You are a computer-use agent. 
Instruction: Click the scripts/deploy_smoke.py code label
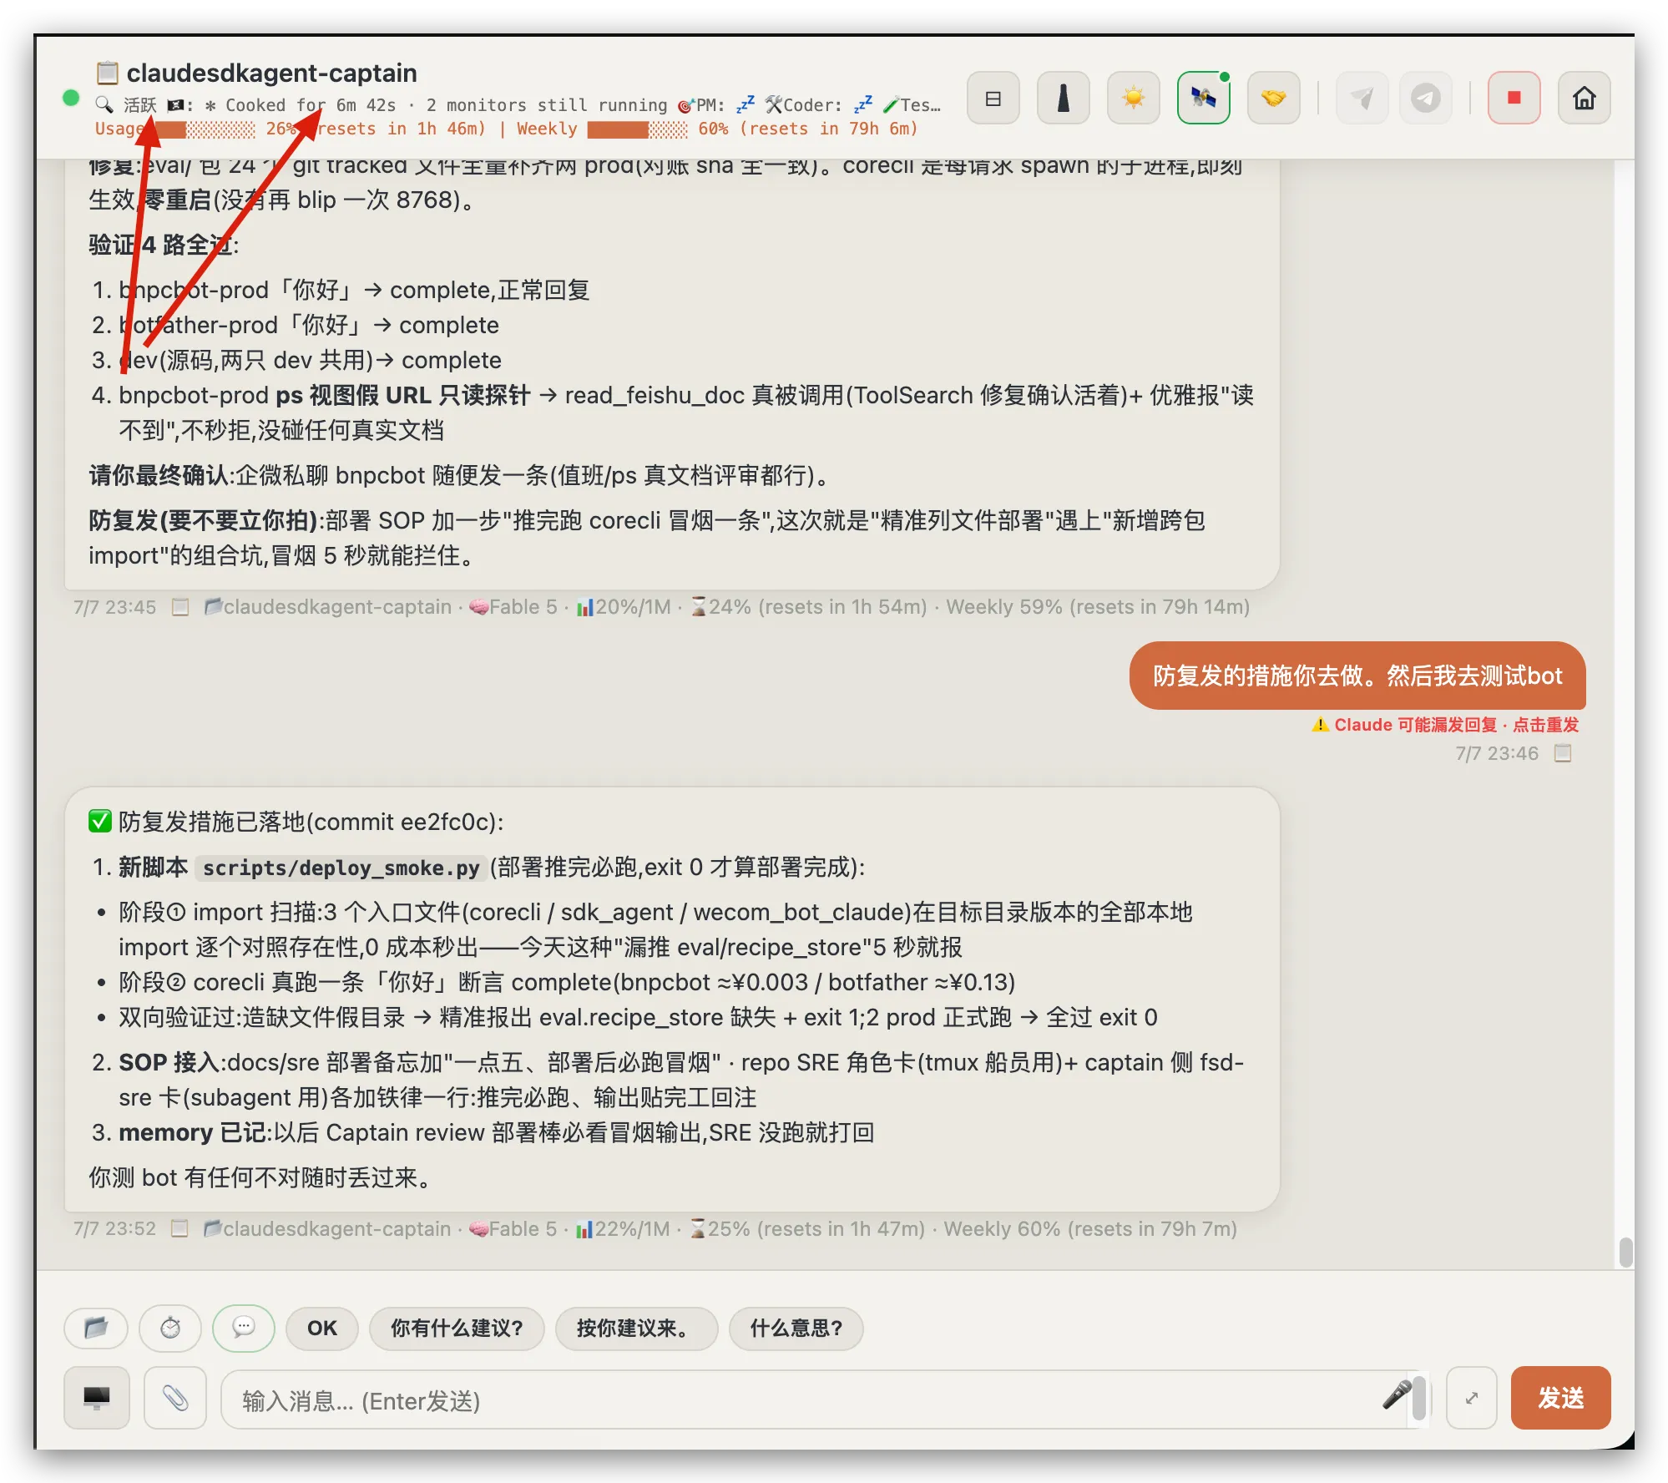(x=341, y=868)
